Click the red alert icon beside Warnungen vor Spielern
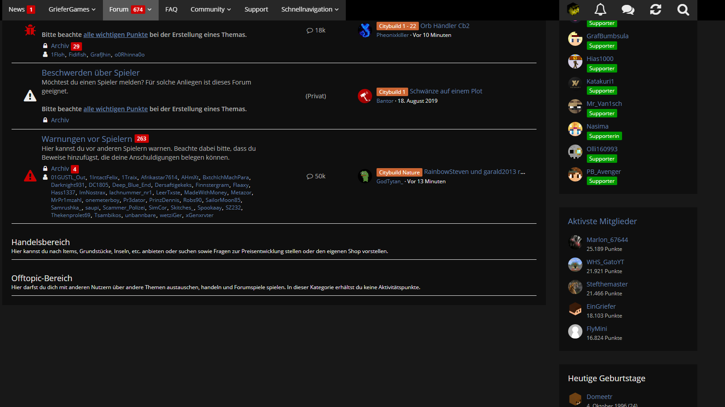Viewport: 725px width, 407px height. 30,176
